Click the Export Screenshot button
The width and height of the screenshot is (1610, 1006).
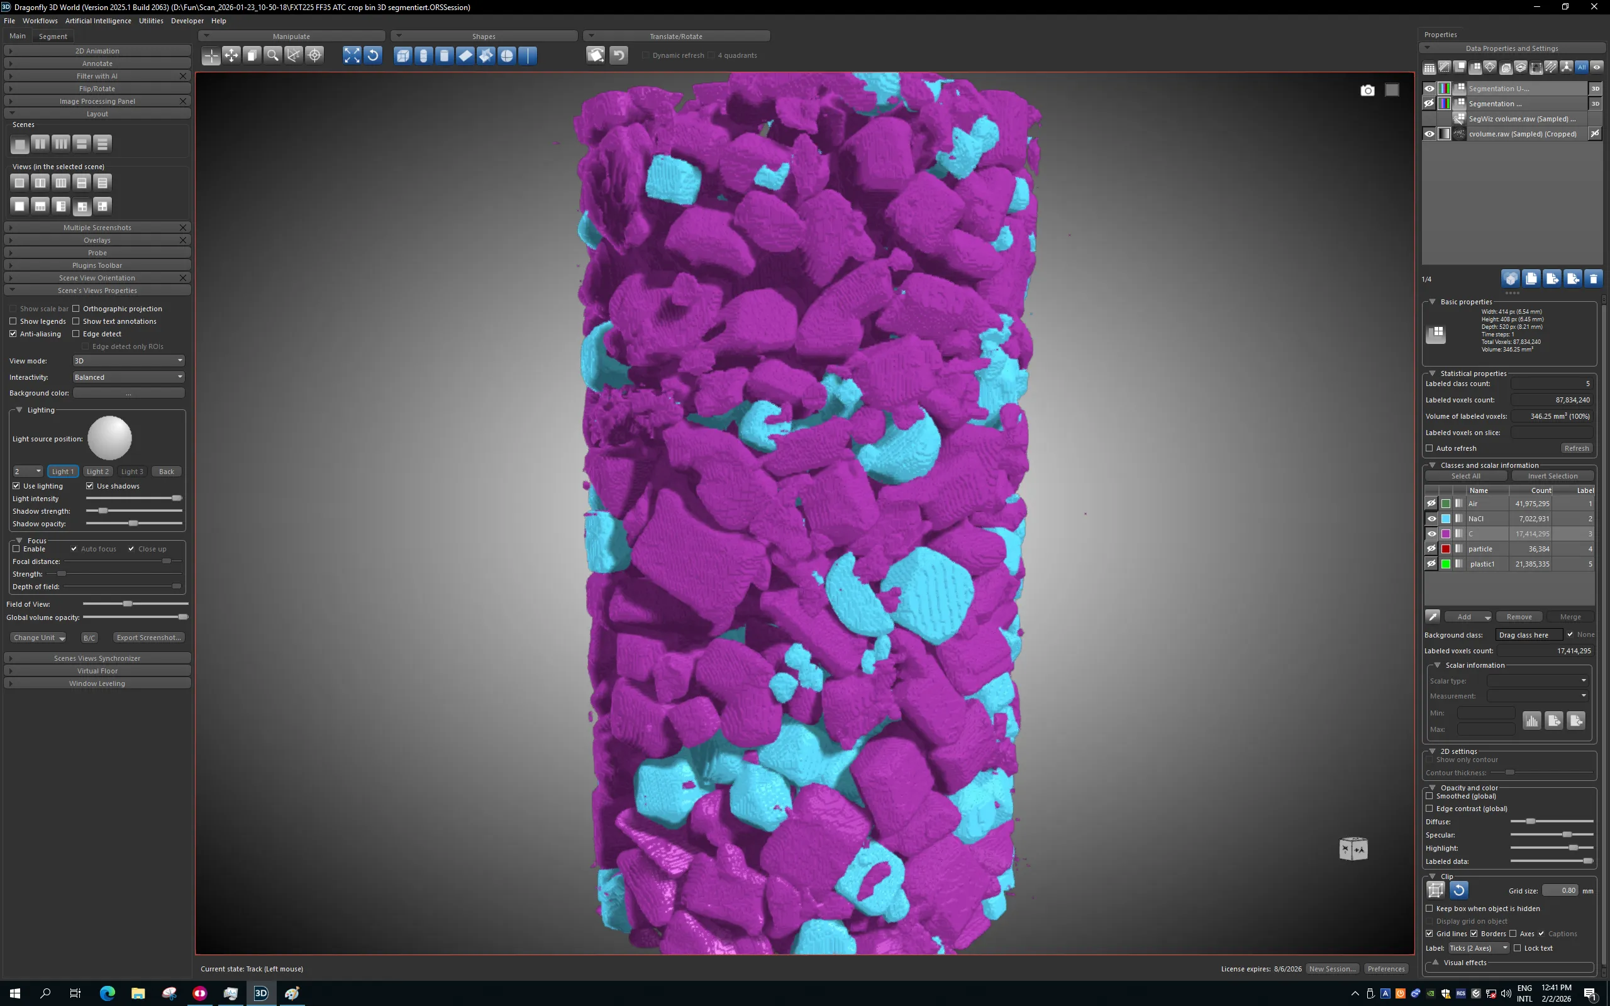point(149,638)
